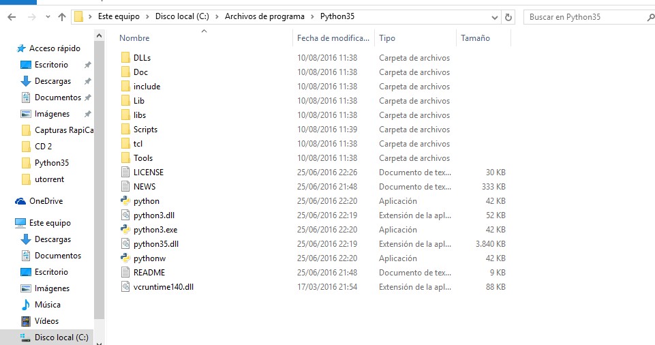Select the python3.exe application icon
Viewport: 655px width, 345px height.
coord(125,229)
